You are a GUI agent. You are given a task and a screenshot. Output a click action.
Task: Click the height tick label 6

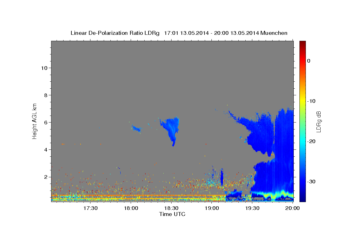46,122
